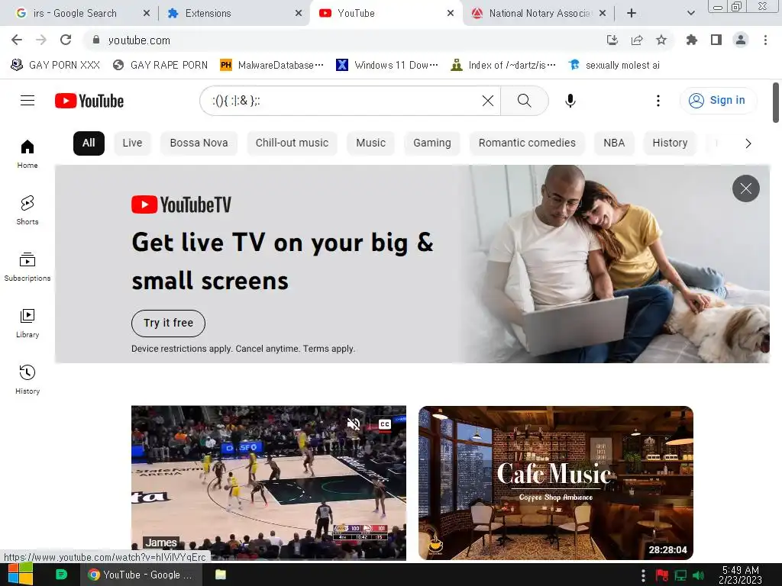The image size is (782, 586).
Task: Clear the YouTube search box text
Action: 488,101
